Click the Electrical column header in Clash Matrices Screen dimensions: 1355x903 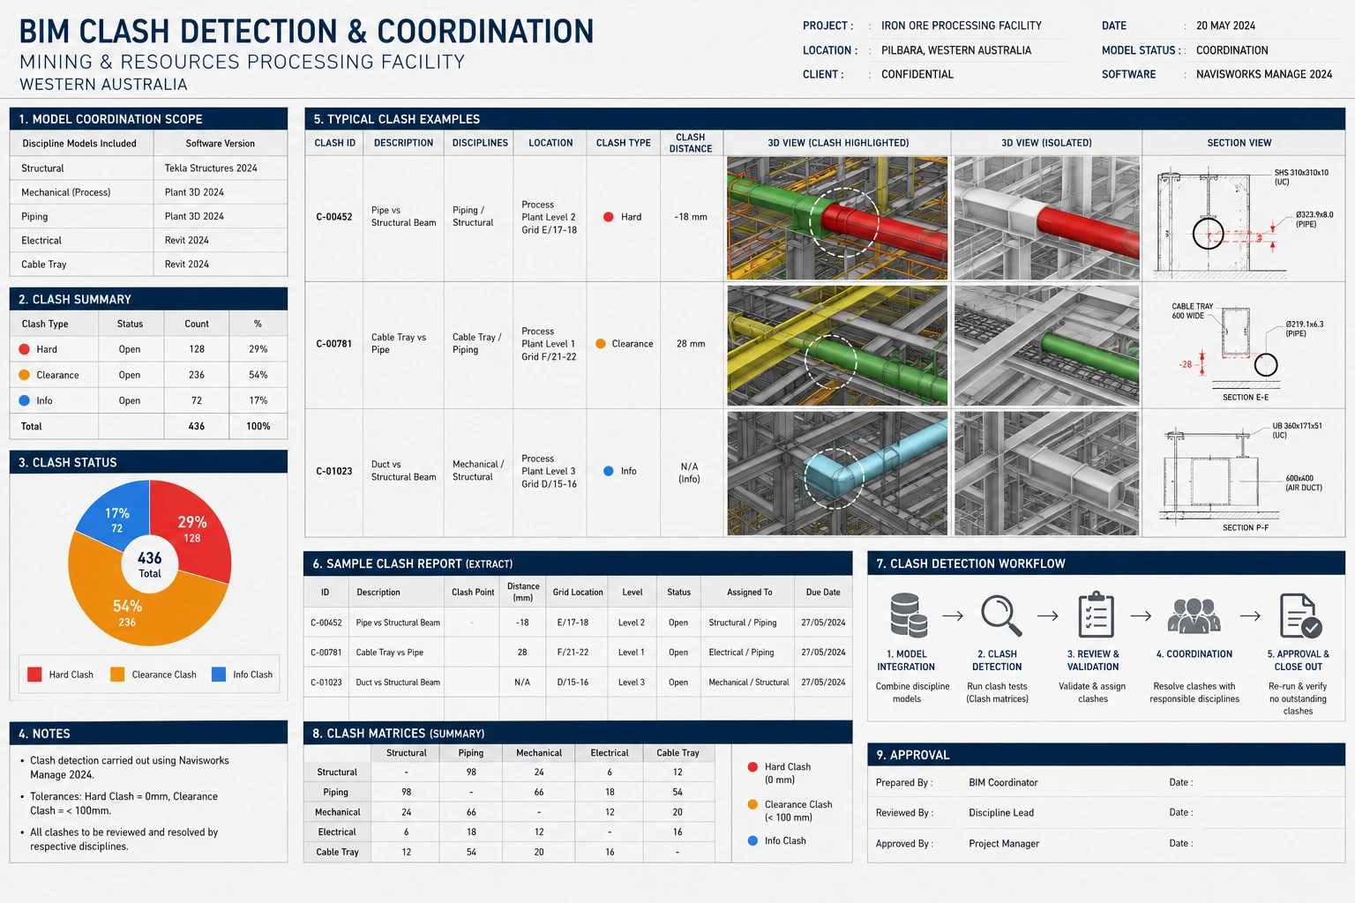(610, 753)
